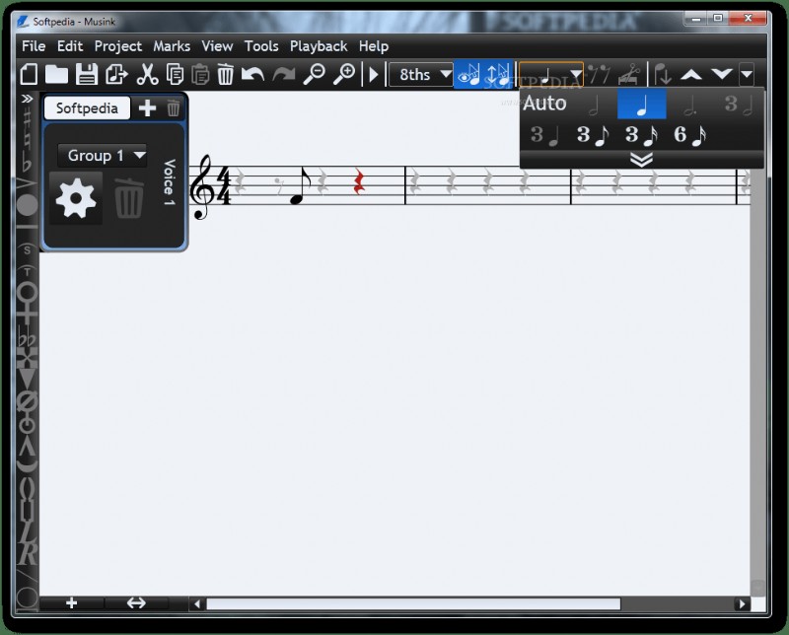Choose Auto note duration

pos(545,103)
